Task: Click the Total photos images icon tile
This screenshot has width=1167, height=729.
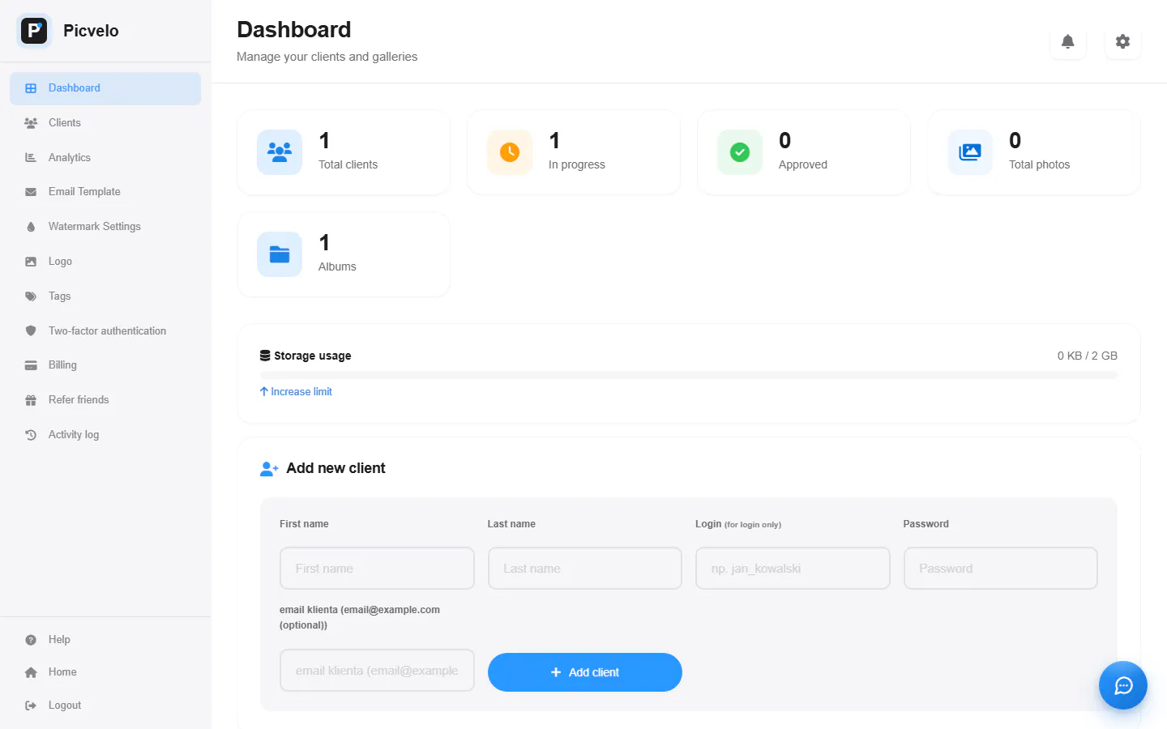Action: [x=970, y=152]
